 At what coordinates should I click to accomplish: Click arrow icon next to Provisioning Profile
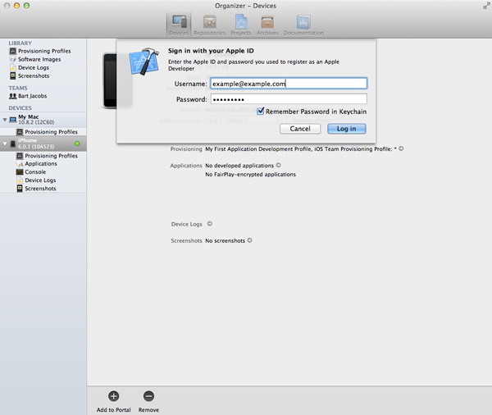[401, 148]
